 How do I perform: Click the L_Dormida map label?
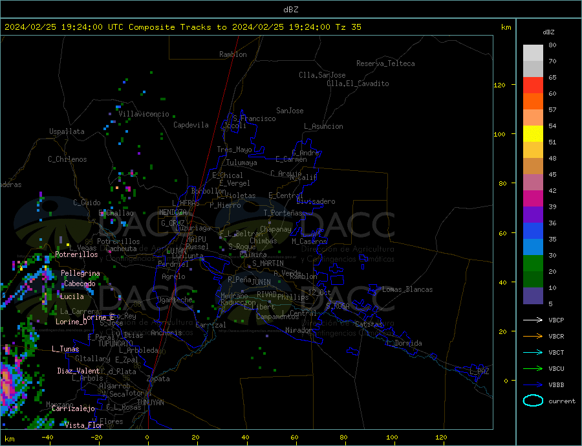[405, 343]
